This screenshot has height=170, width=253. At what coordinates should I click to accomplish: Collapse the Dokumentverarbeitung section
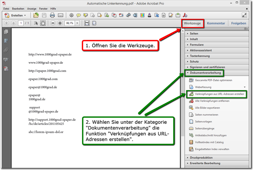click(x=217, y=73)
